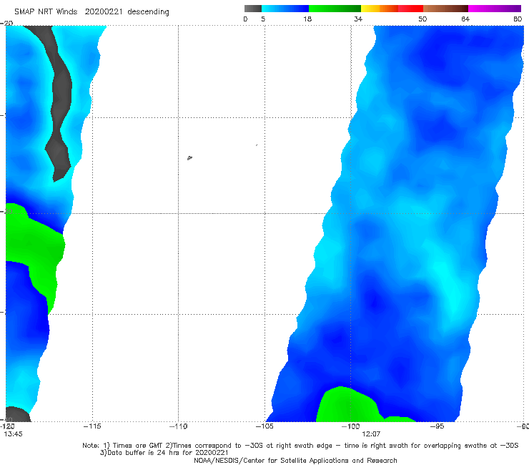The width and height of the screenshot is (529, 465).
Task: Click the 'SMAP NRT Winds 20200221 descending' title
Action: click(92, 12)
